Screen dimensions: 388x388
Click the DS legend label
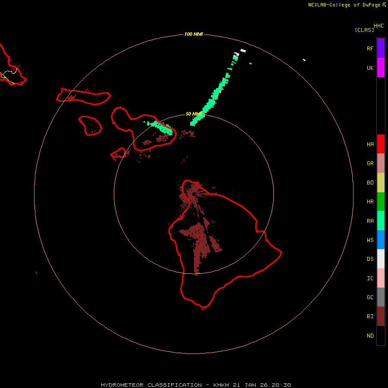[370, 259]
